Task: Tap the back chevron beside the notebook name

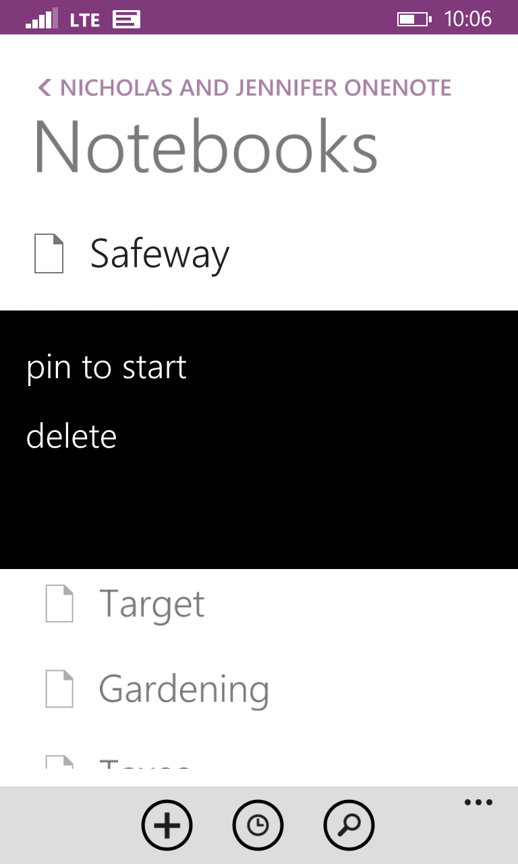Action: (45, 88)
